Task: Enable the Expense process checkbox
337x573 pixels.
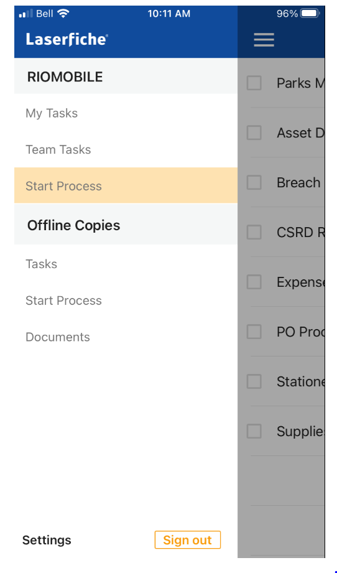Action: point(254,282)
